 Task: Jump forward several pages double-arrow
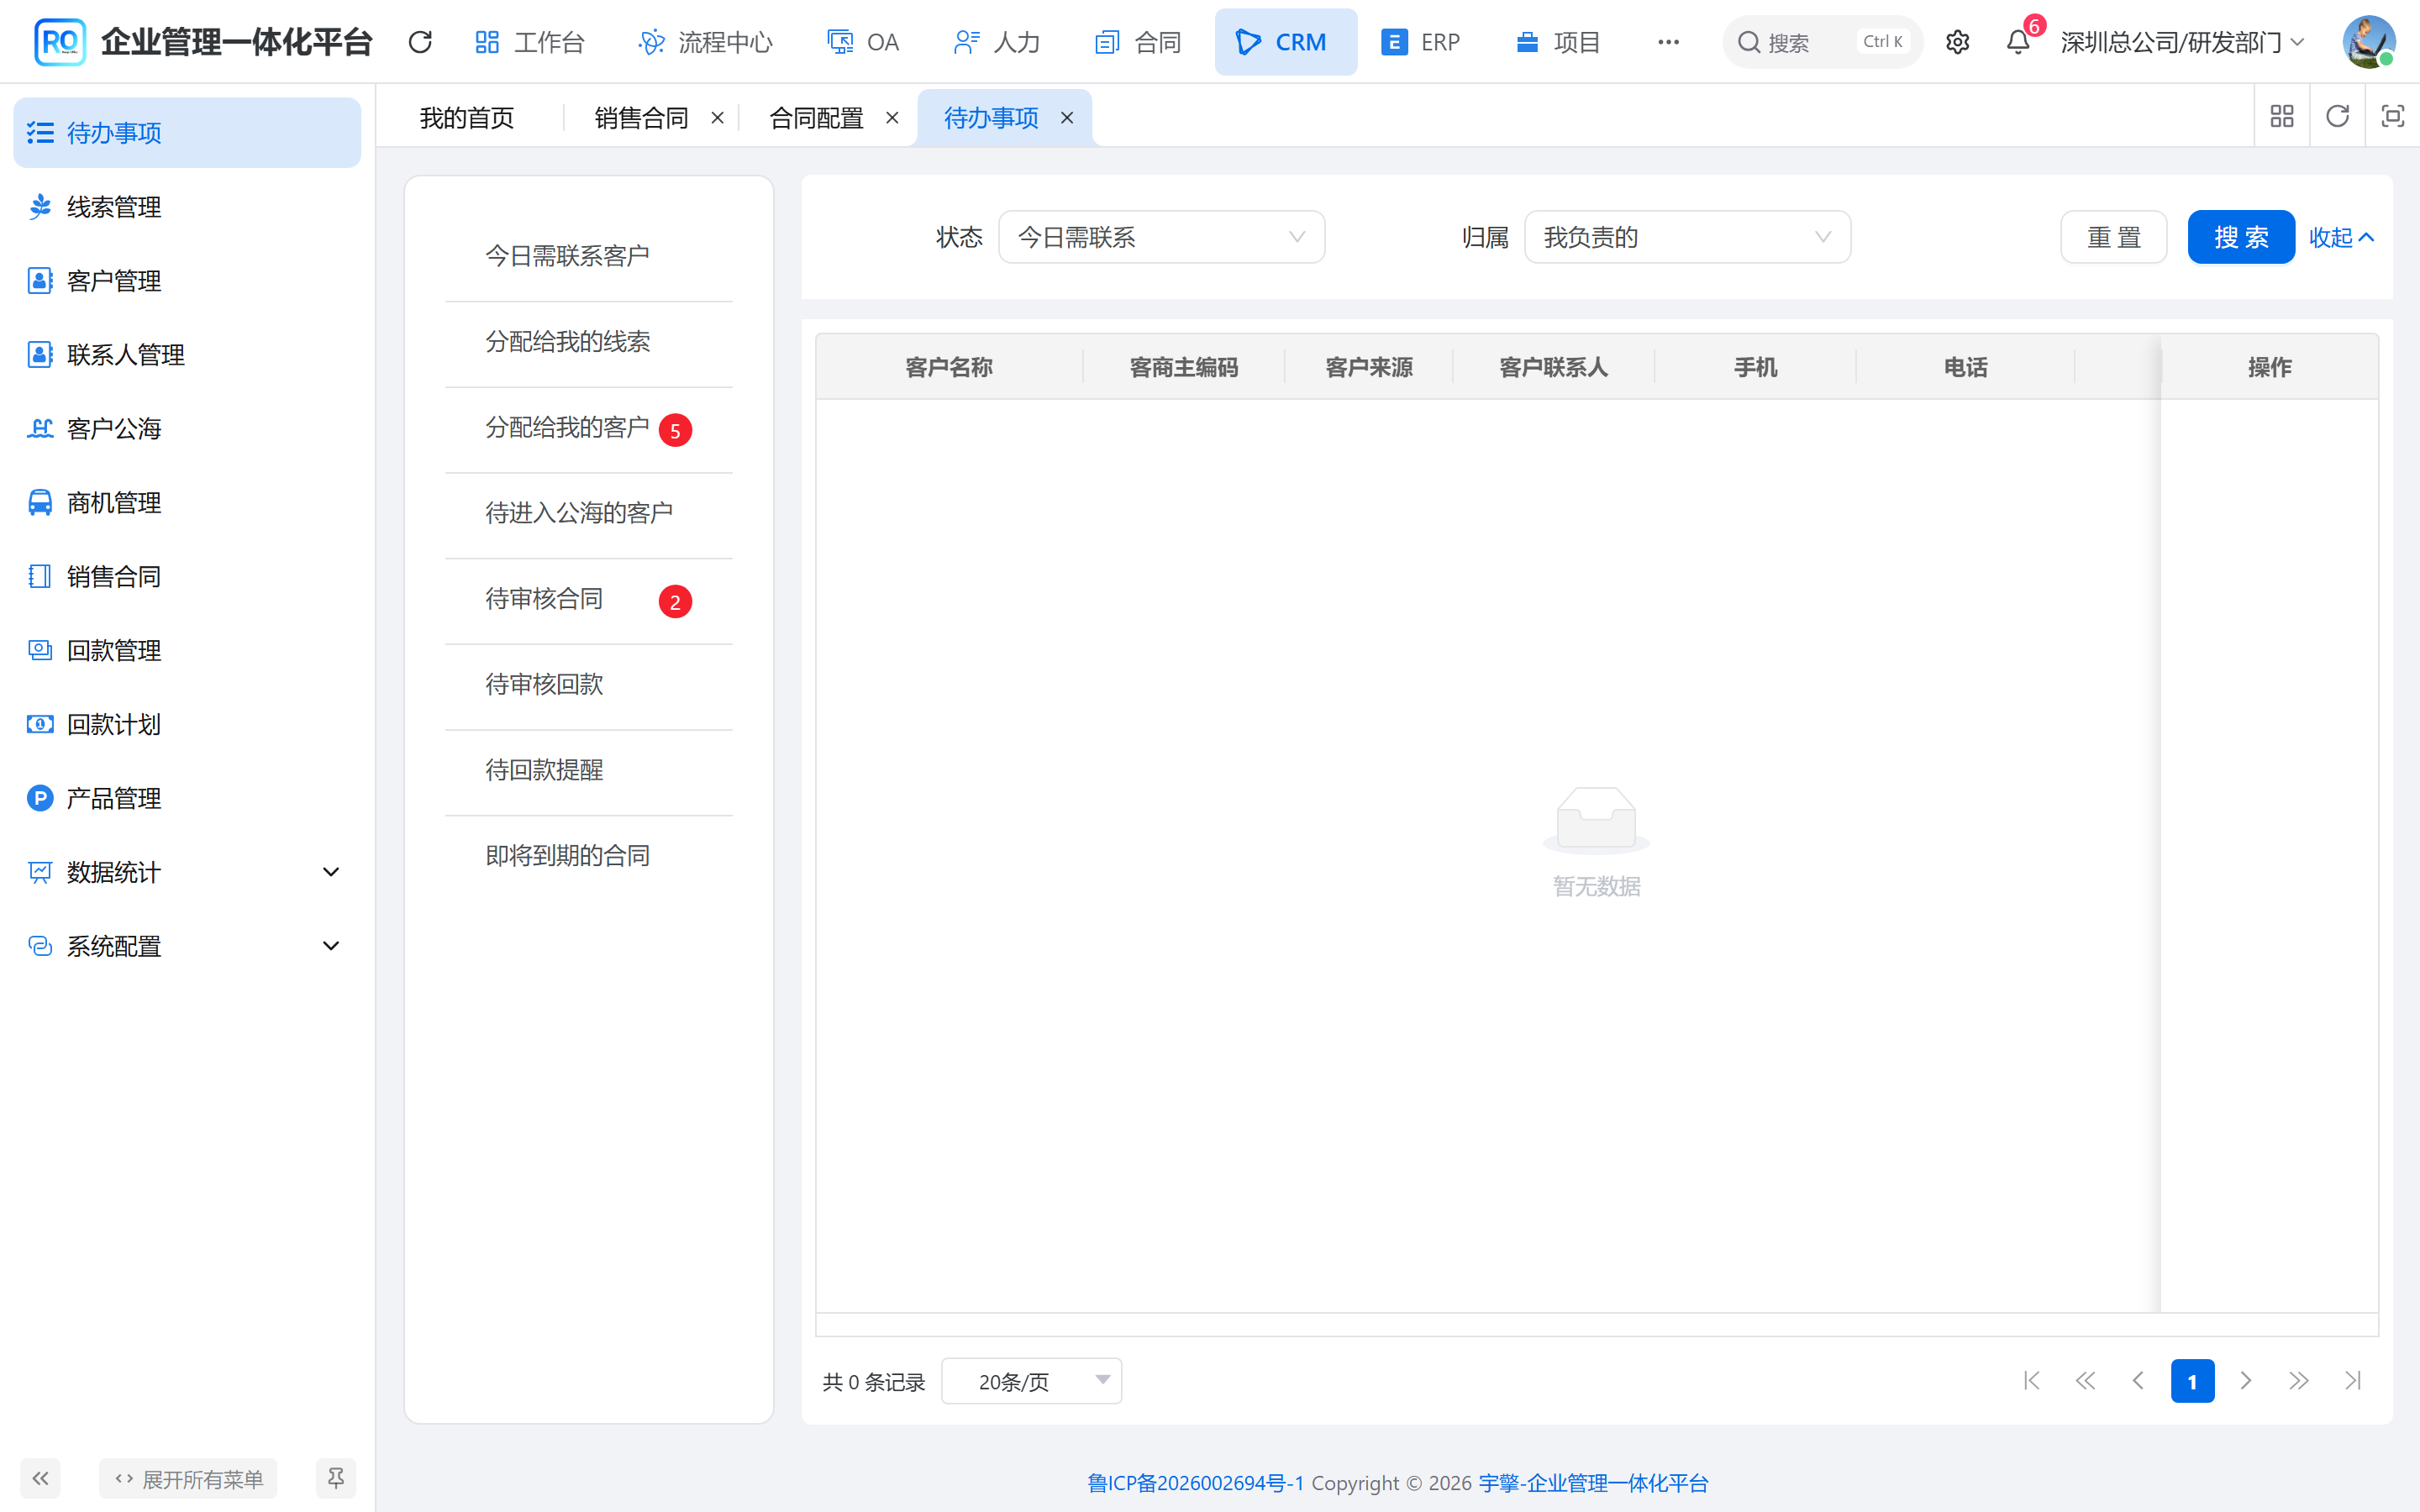coord(2299,1381)
